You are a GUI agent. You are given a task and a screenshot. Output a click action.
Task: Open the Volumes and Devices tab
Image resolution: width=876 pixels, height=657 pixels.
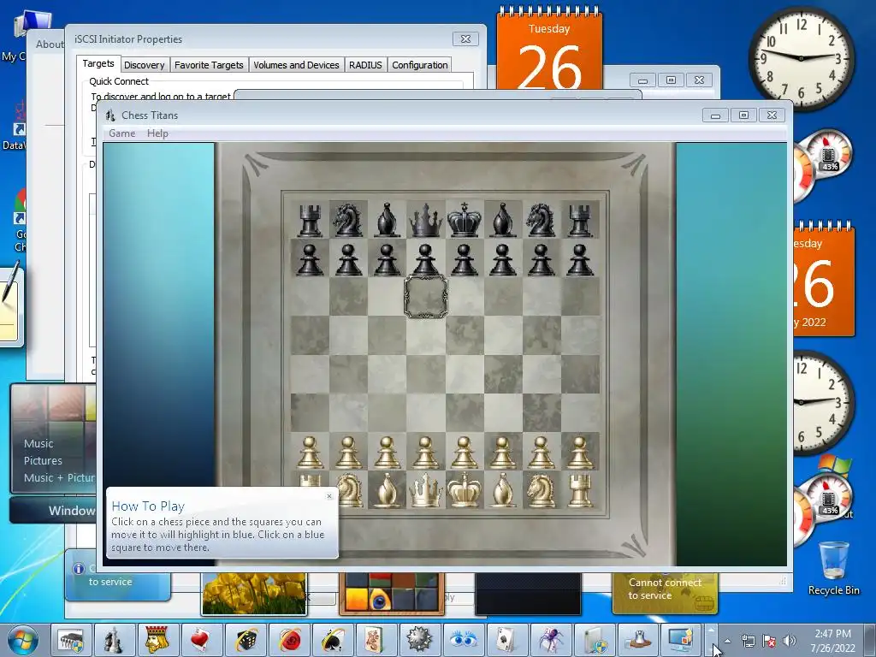(296, 65)
